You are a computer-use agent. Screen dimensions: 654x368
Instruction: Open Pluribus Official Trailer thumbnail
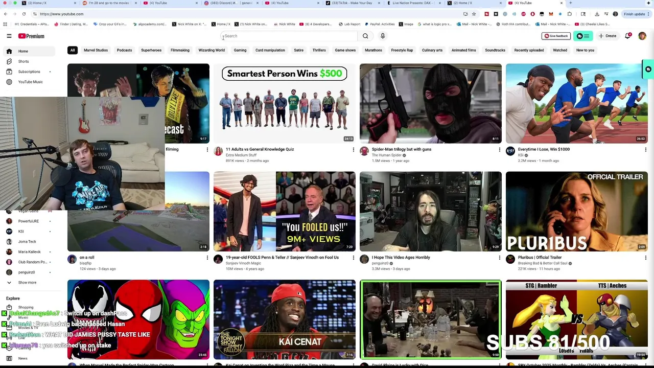[x=576, y=211]
